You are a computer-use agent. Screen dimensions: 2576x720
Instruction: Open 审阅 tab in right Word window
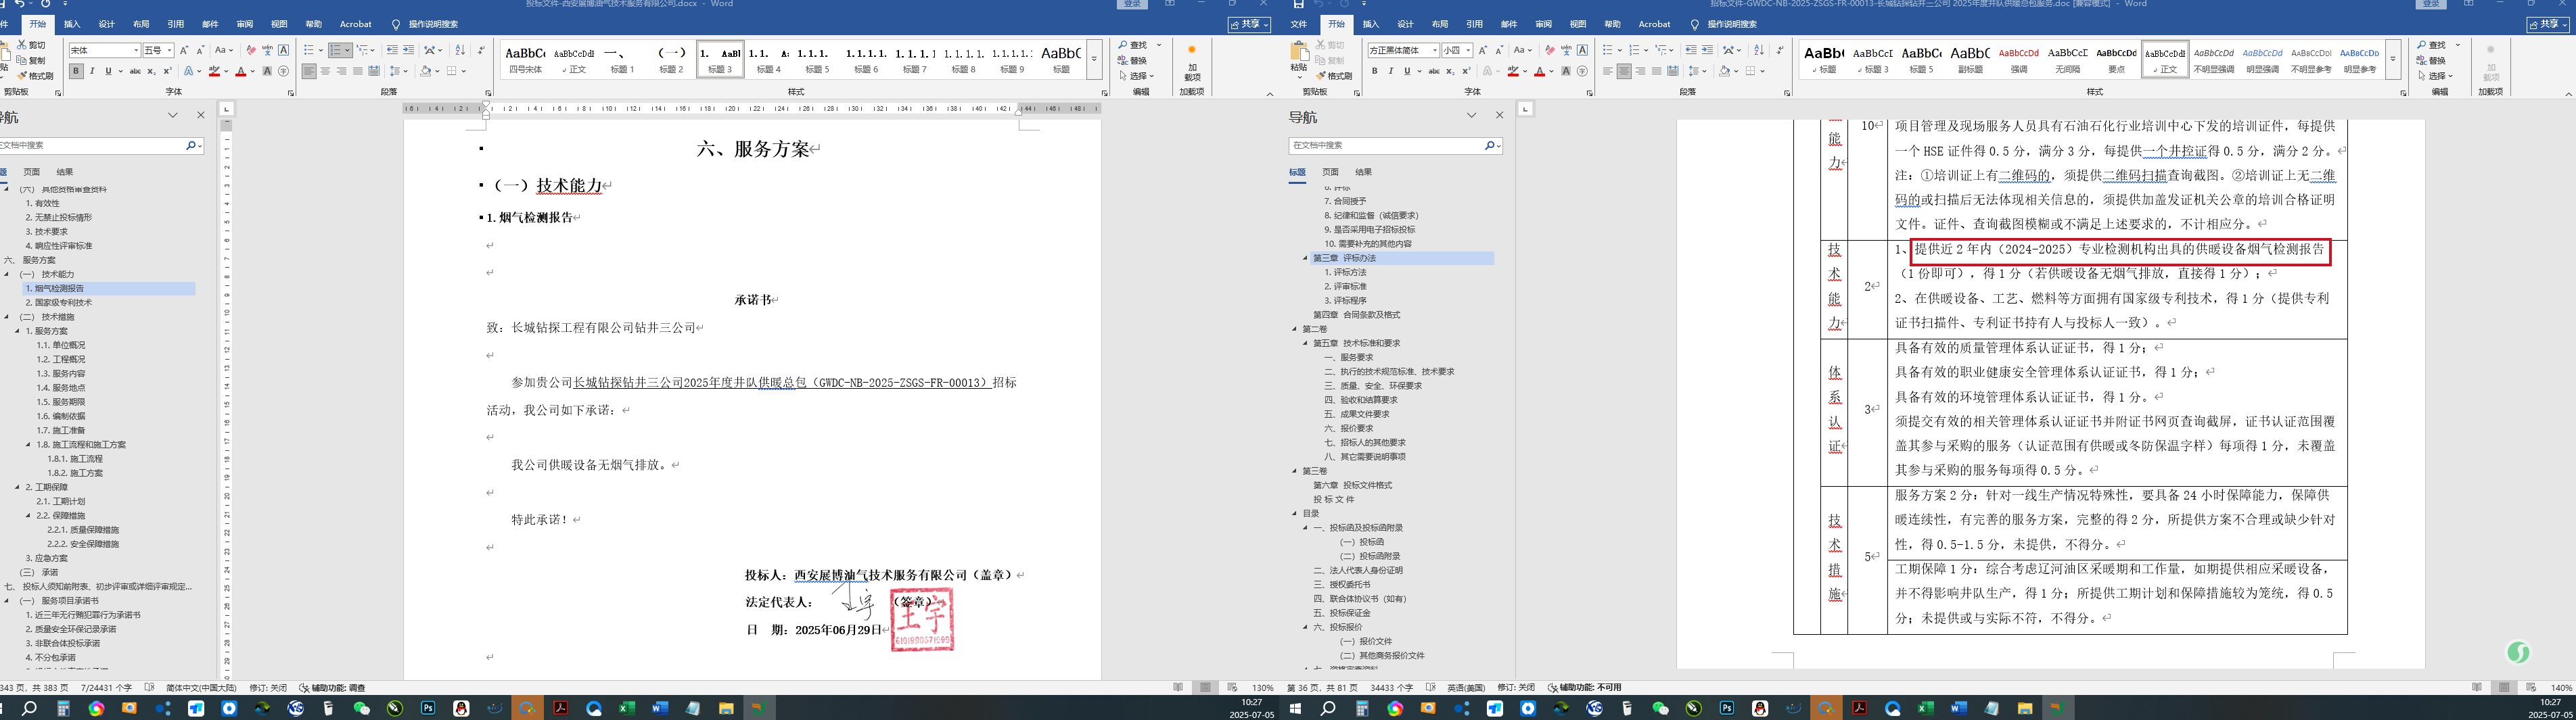[x=1544, y=24]
